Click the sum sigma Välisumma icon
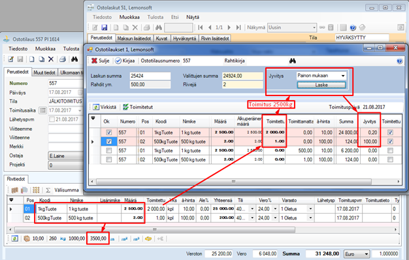Screen dimensions: 409x260 (48, 190)
